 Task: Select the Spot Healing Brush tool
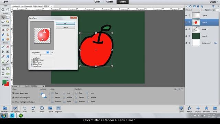[x=8, y=30]
